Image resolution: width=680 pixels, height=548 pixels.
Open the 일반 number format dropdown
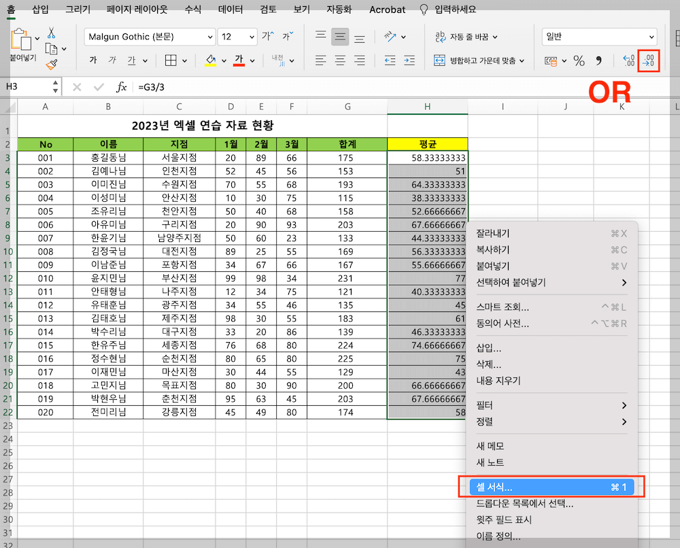[651, 37]
